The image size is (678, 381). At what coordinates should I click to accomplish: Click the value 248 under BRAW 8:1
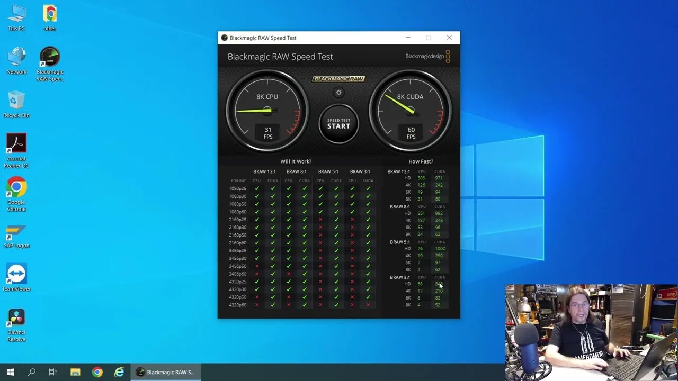pyautogui.click(x=439, y=220)
